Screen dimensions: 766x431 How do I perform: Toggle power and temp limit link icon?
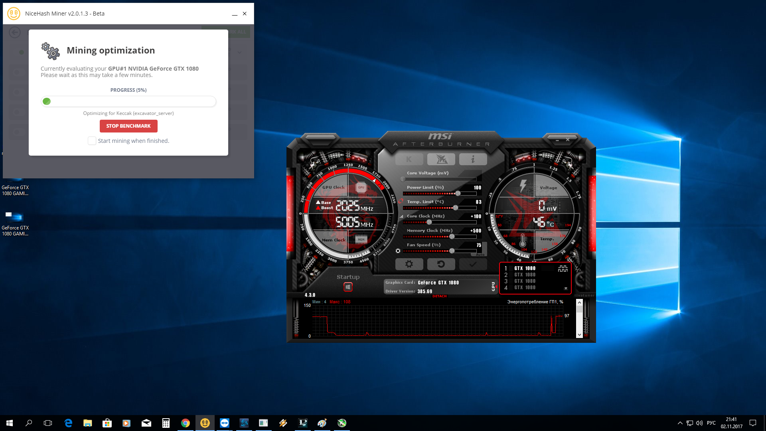[x=401, y=202]
